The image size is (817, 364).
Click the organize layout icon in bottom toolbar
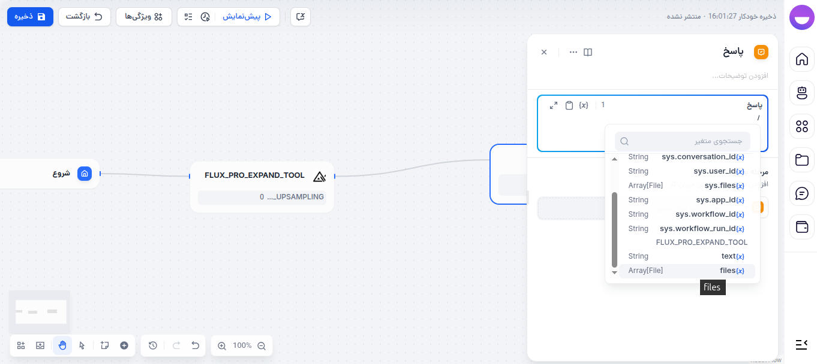click(x=20, y=345)
